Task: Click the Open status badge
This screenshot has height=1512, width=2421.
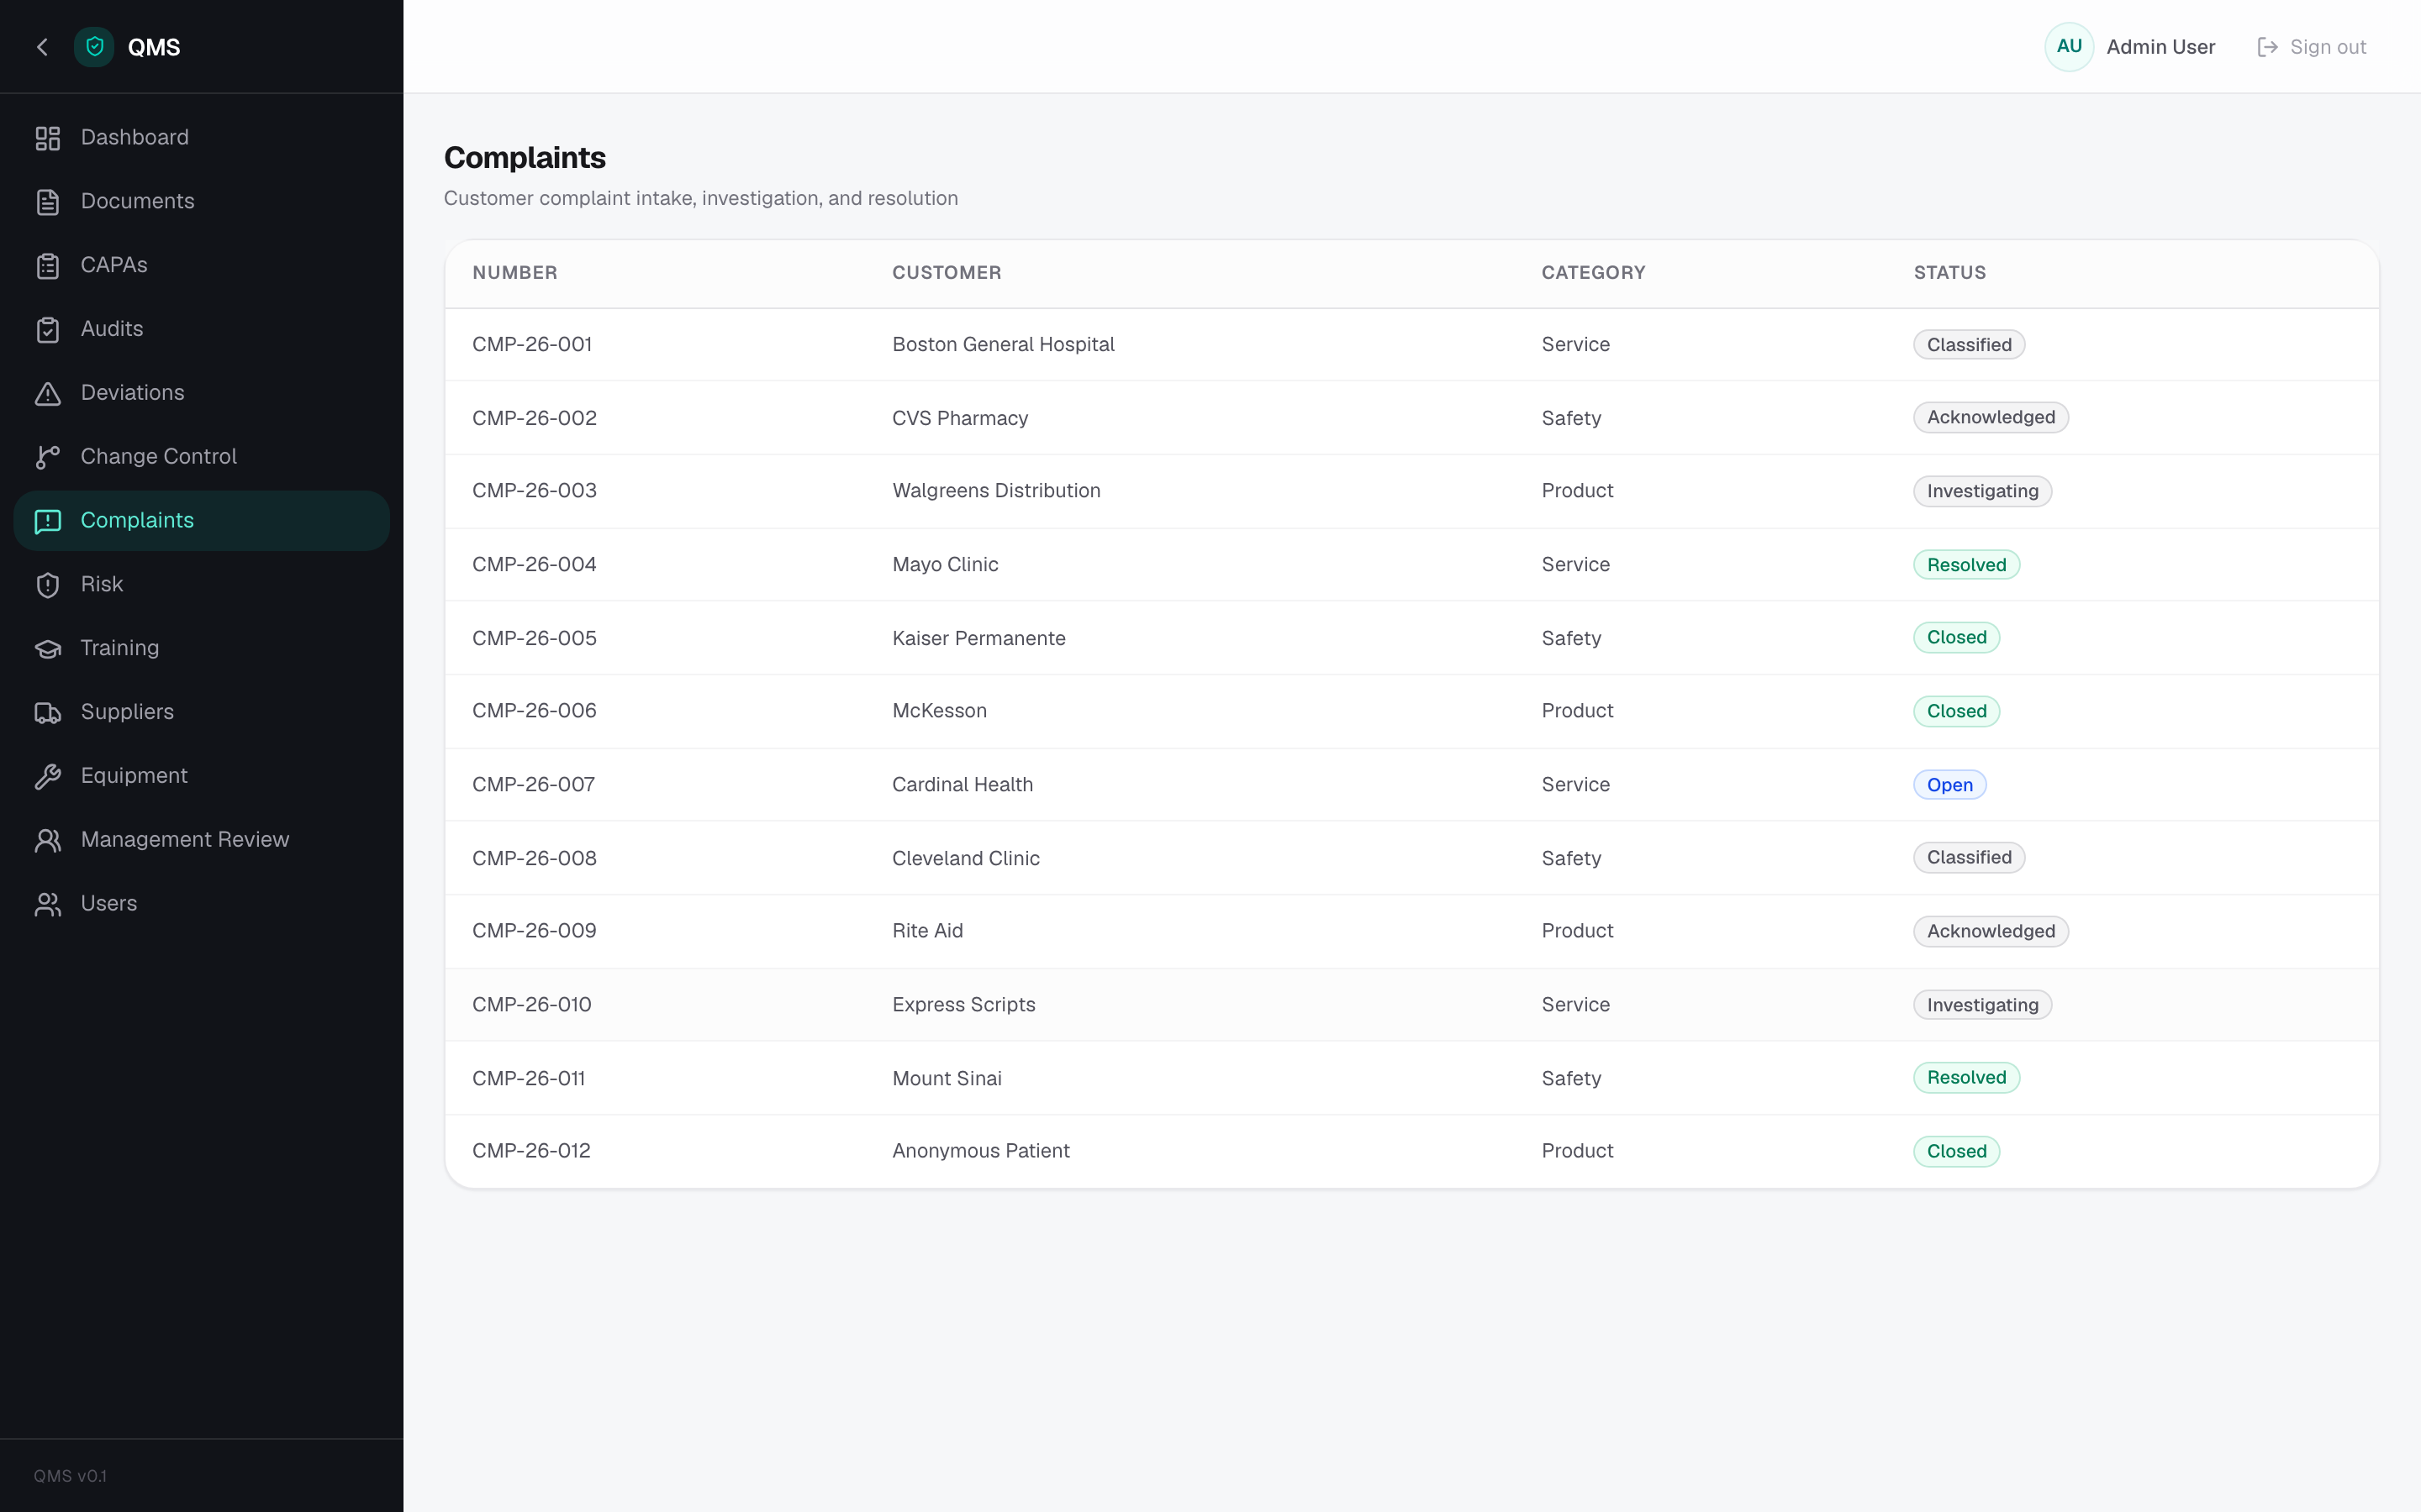Action: [x=1949, y=785]
